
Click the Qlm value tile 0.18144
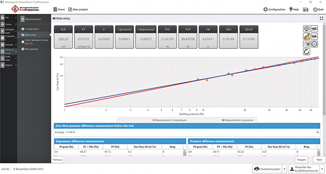click(229, 37)
